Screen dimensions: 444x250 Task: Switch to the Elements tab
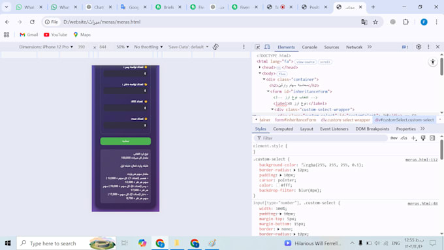pyautogui.click(x=286, y=47)
